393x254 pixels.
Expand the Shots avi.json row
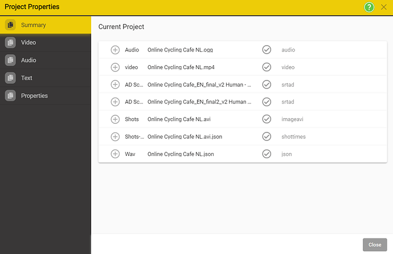pyautogui.click(x=115, y=136)
